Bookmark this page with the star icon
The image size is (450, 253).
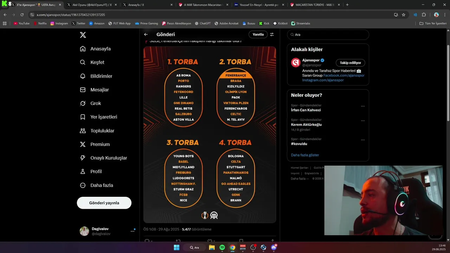[x=404, y=15]
